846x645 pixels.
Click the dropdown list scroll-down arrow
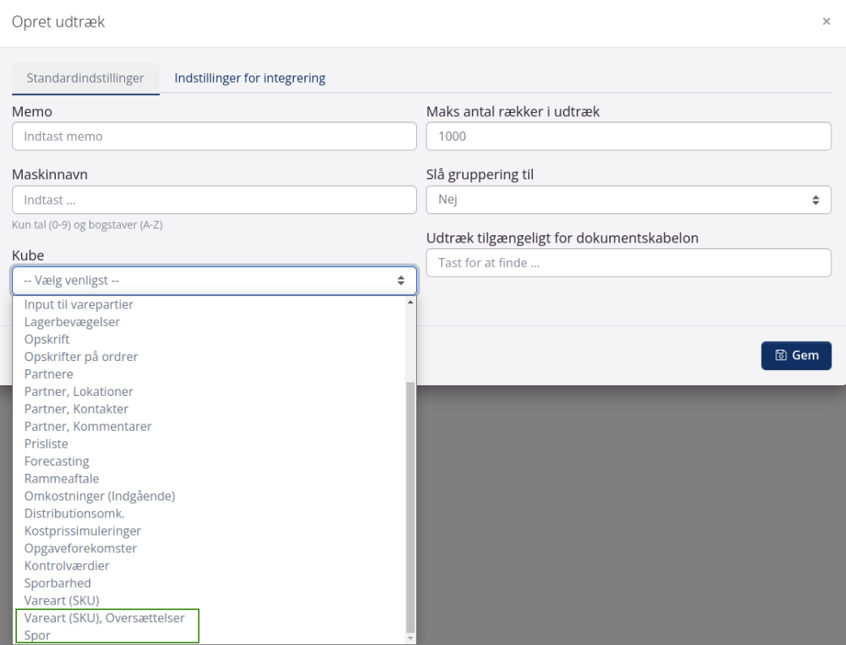(410, 639)
